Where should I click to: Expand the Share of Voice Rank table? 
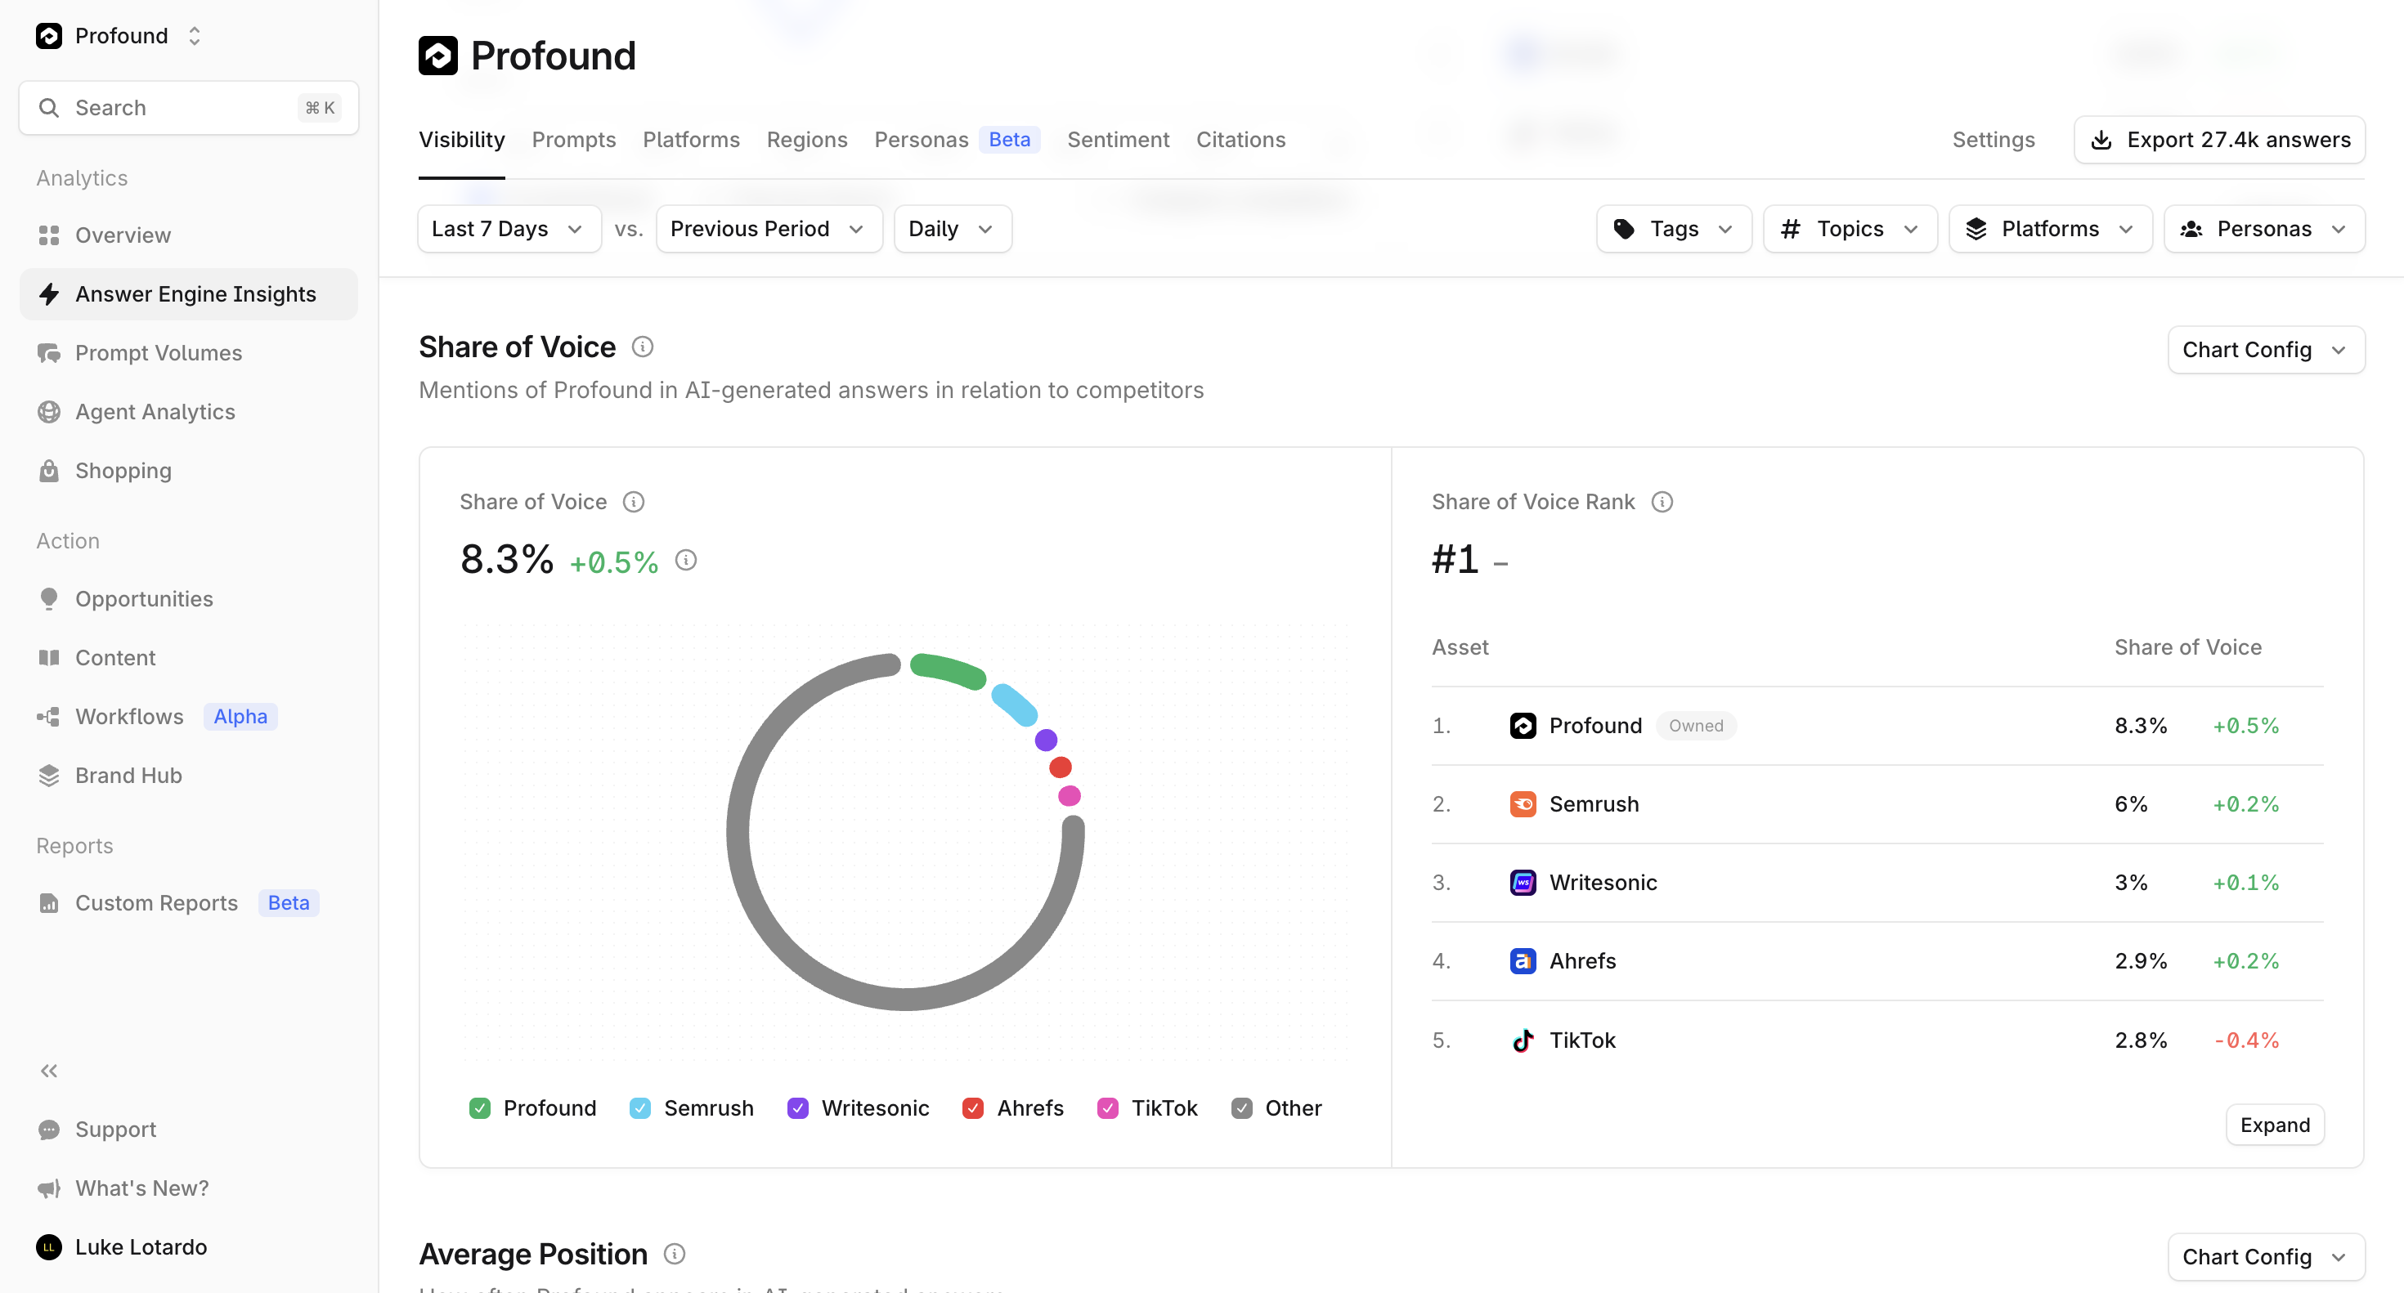(2274, 1125)
